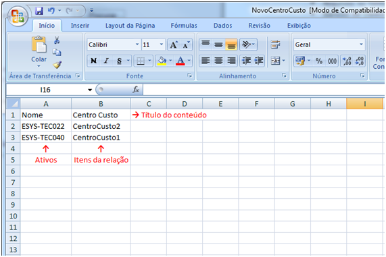Increase font size with large A
The width and height of the screenshot is (386, 257).
tap(174, 45)
